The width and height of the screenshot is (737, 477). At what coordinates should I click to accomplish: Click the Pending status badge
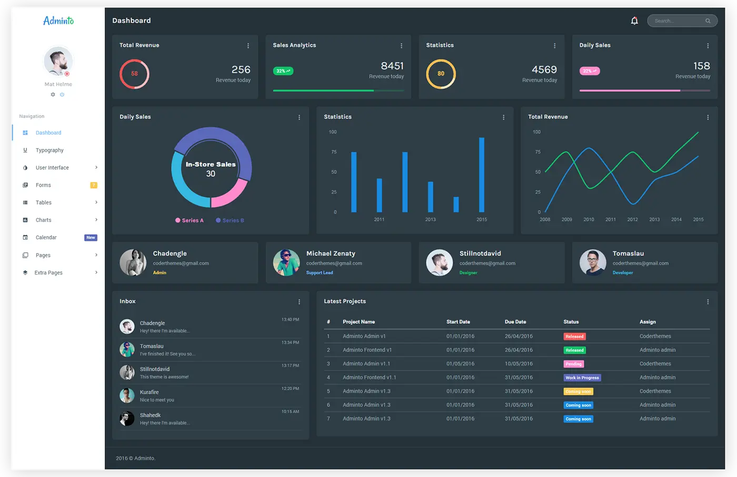(574, 364)
